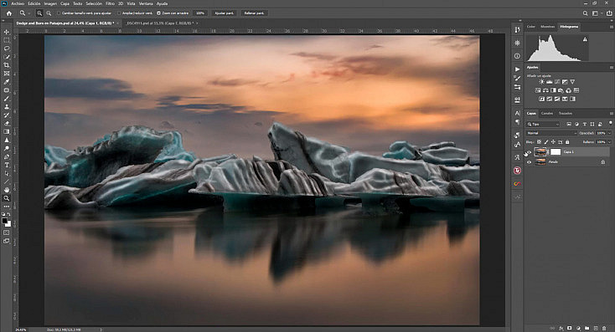This screenshot has height=332, width=615.
Task: Choose Zoom Out mode in options bar
Action: 49,13
